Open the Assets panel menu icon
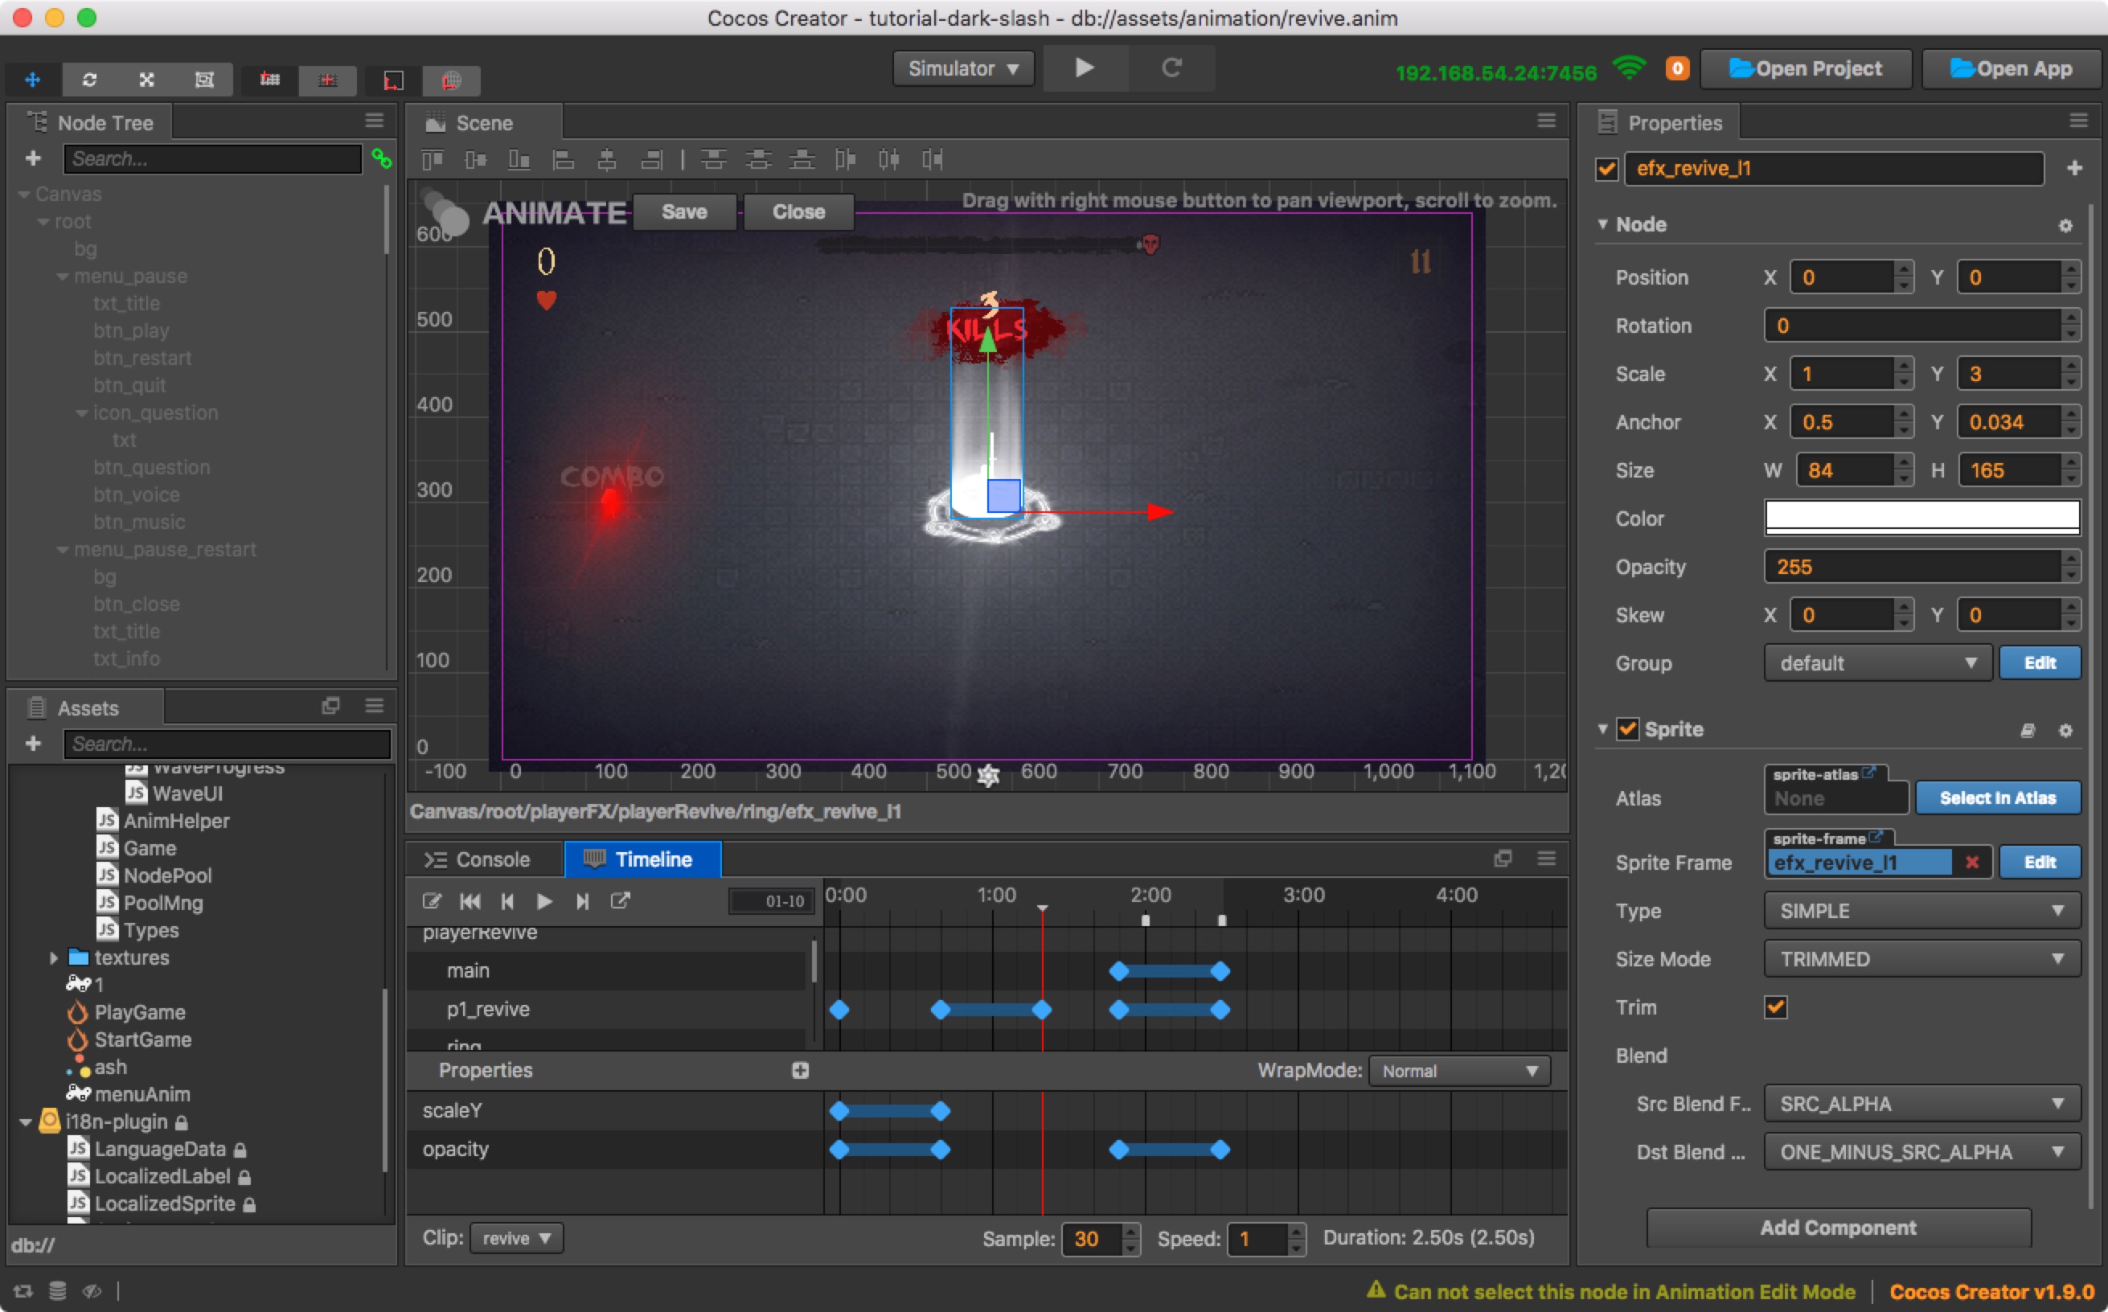The height and width of the screenshot is (1312, 2108). coord(375,706)
